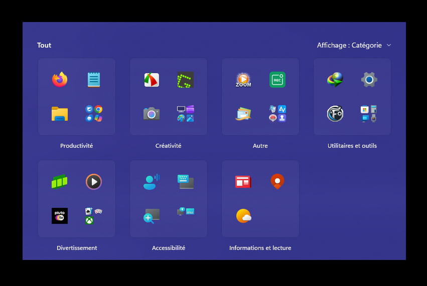Launch the Pluto TV app
Image resolution: width=427 pixels, height=286 pixels.
(x=60, y=216)
